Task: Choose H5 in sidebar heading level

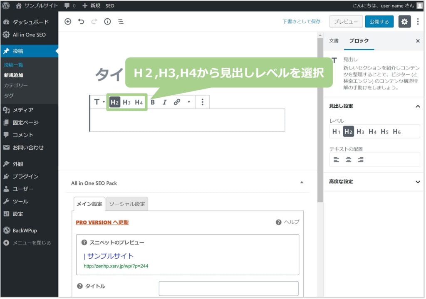Action: [384, 132]
